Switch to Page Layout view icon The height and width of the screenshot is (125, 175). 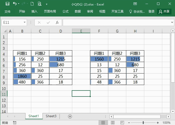coord(112,123)
